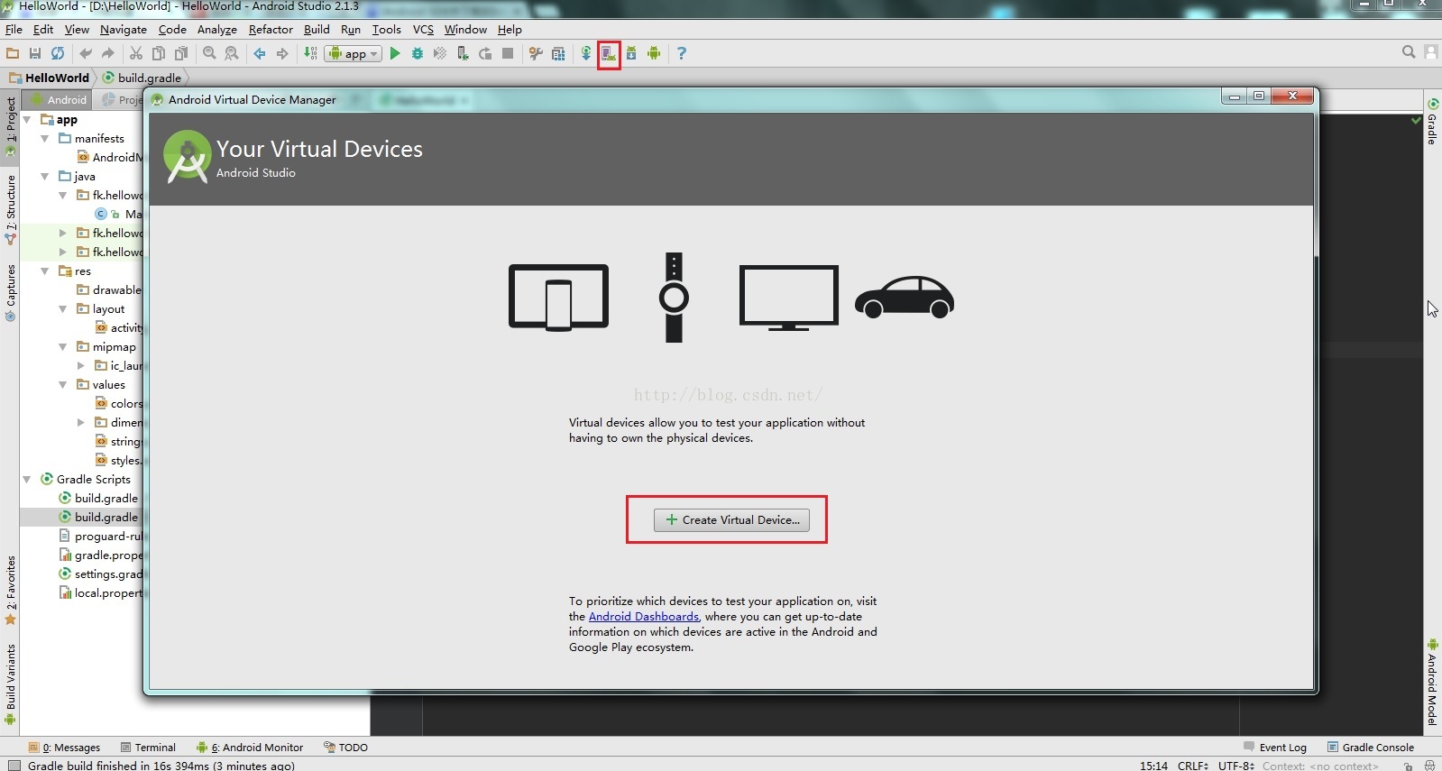The image size is (1442, 771).
Task: Click the UTF-8 encoding in the status bar
Action: (1236, 765)
